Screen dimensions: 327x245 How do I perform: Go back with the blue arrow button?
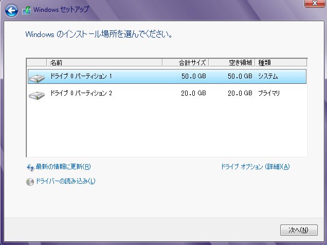pos(11,11)
